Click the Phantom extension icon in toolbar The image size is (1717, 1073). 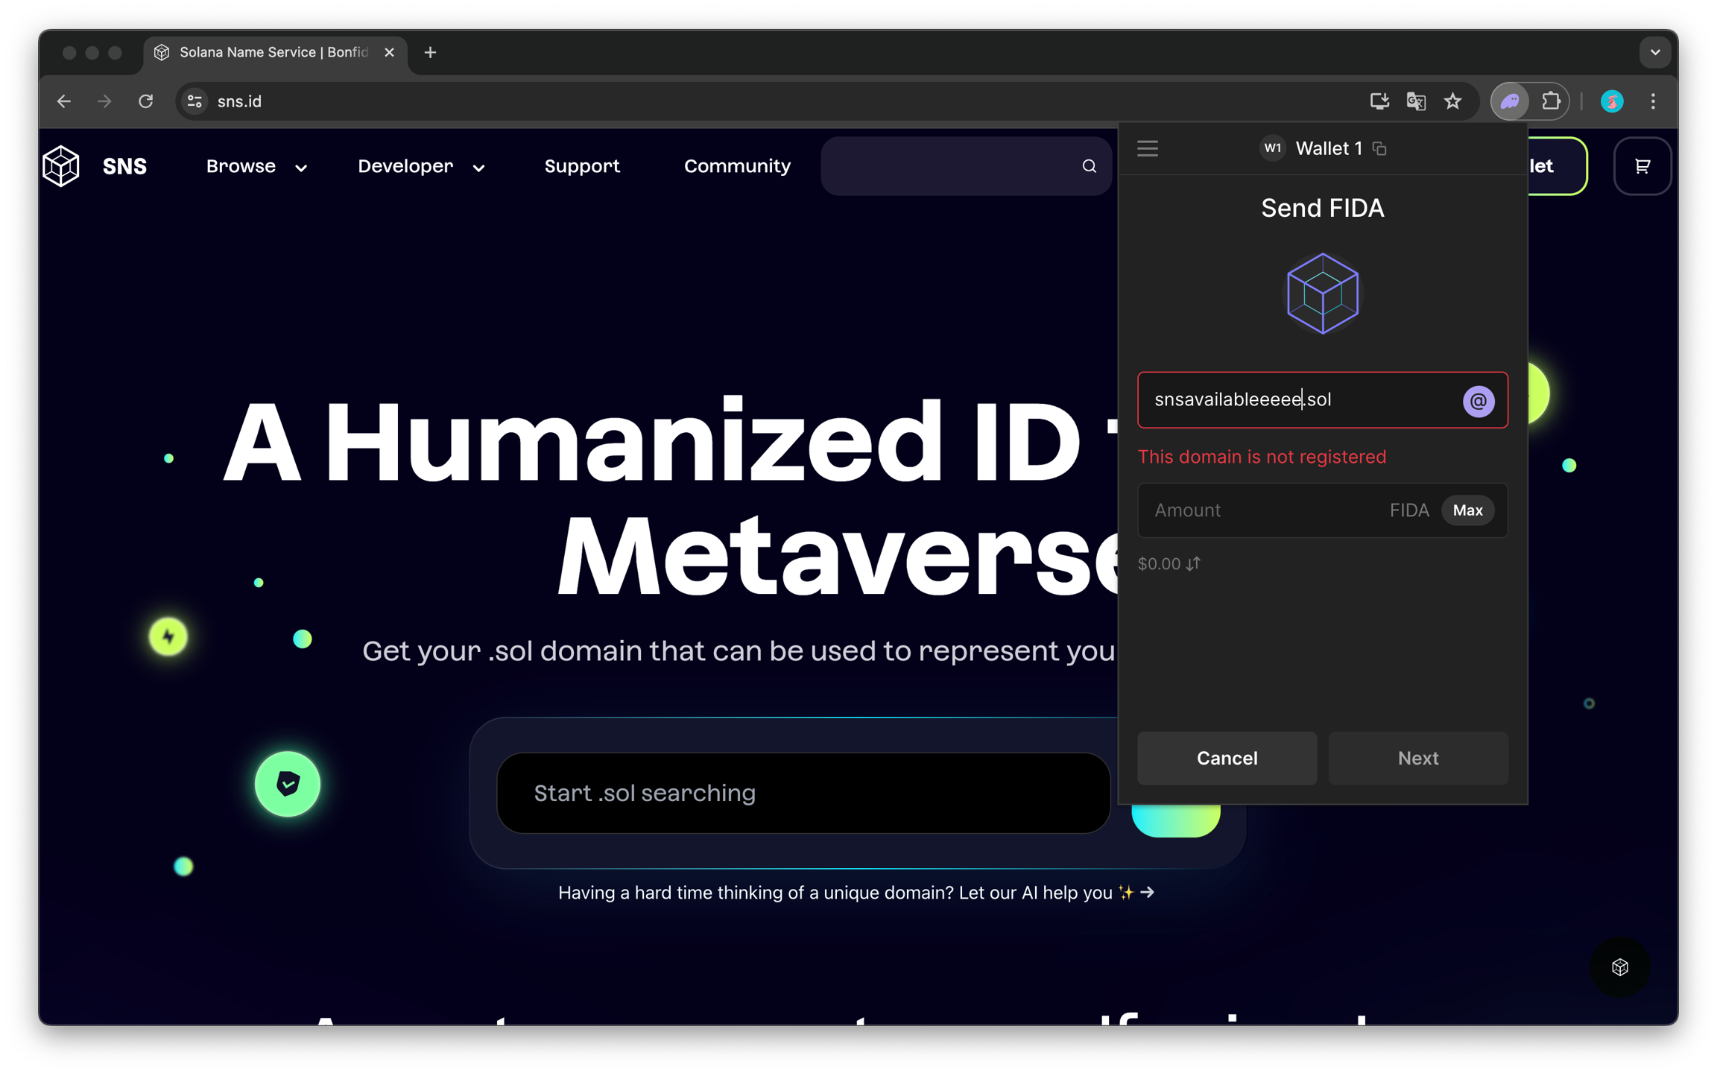coord(1510,101)
